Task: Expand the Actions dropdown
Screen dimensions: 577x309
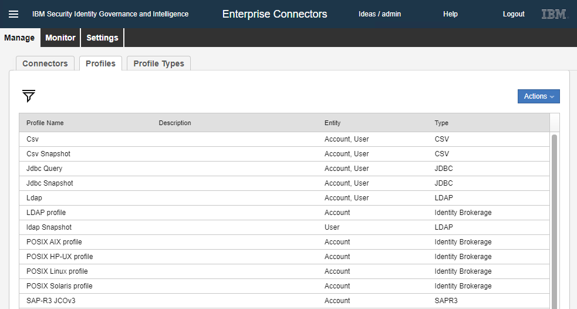Action: [x=538, y=96]
